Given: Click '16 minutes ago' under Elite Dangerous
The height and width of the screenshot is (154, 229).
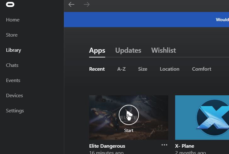Looking at the screenshot, I should [106, 152].
